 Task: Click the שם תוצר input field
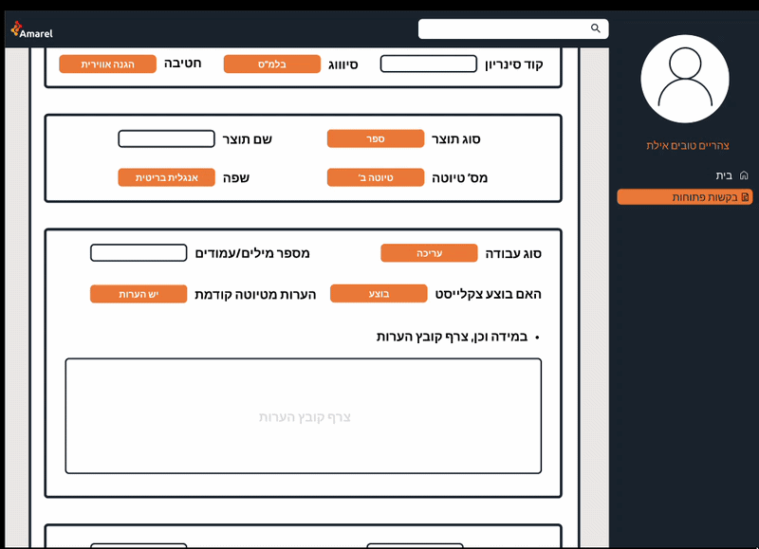coord(167,138)
